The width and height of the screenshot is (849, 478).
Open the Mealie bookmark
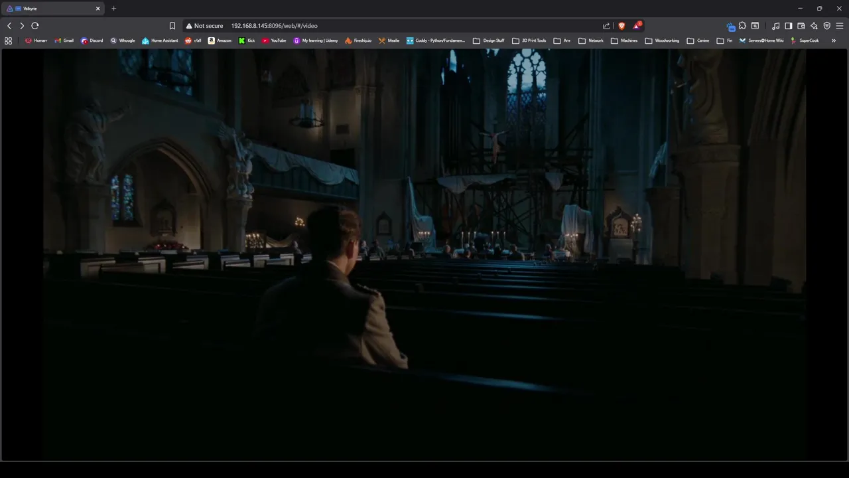(x=389, y=40)
